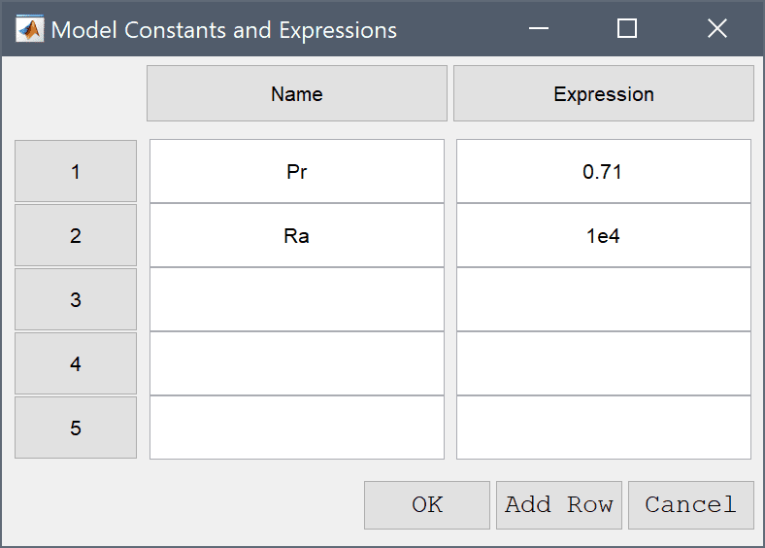Confirm with the OK button

click(427, 505)
